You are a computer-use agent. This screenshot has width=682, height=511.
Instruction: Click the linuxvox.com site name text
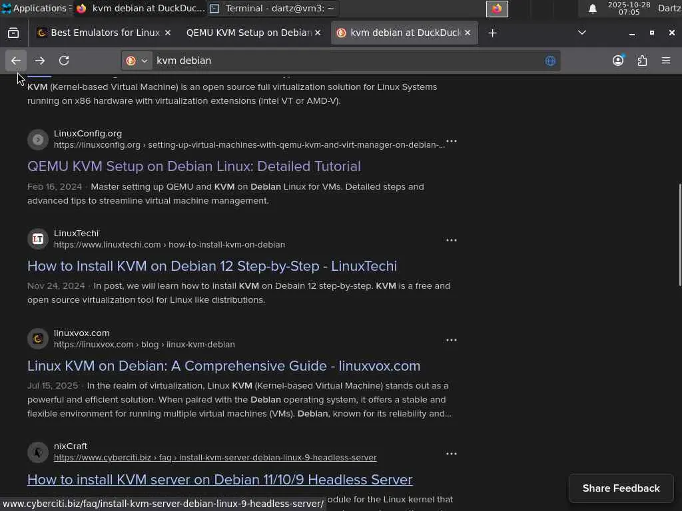(x=82, y=333)
